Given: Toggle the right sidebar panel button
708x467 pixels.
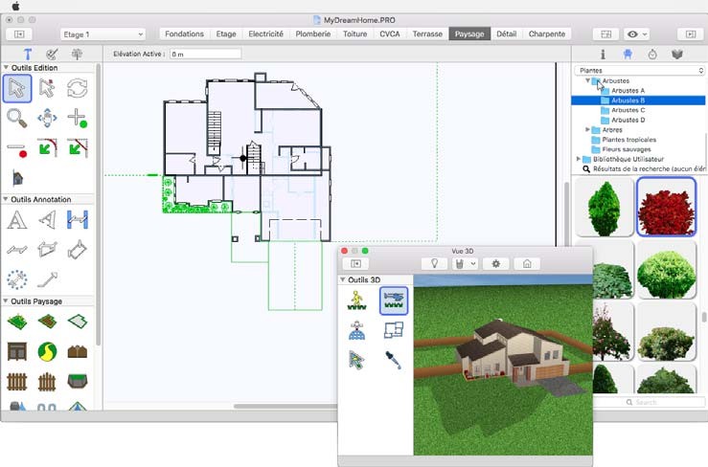Looking at the screenshot, I should 691,33.
